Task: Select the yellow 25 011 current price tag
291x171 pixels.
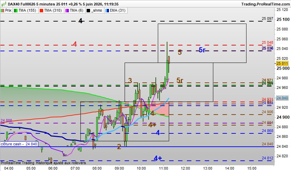Action: pyautogui.click(x=282, y=63)
